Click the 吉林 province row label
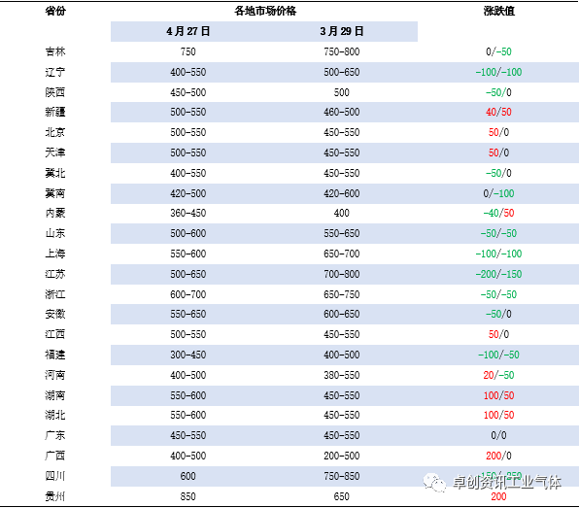This screenshot has height=508, width=579. (x=55, y=51)
